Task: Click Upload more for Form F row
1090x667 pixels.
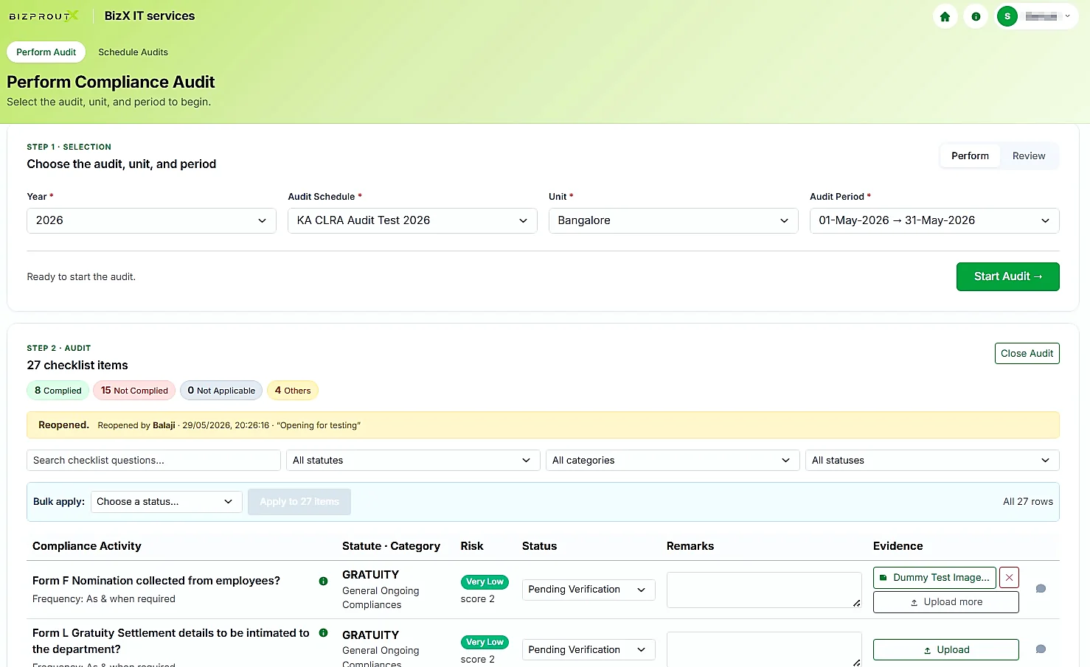Action: click(946, 602)
